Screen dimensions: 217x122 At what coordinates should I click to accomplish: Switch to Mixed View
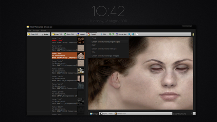point(120,114)
